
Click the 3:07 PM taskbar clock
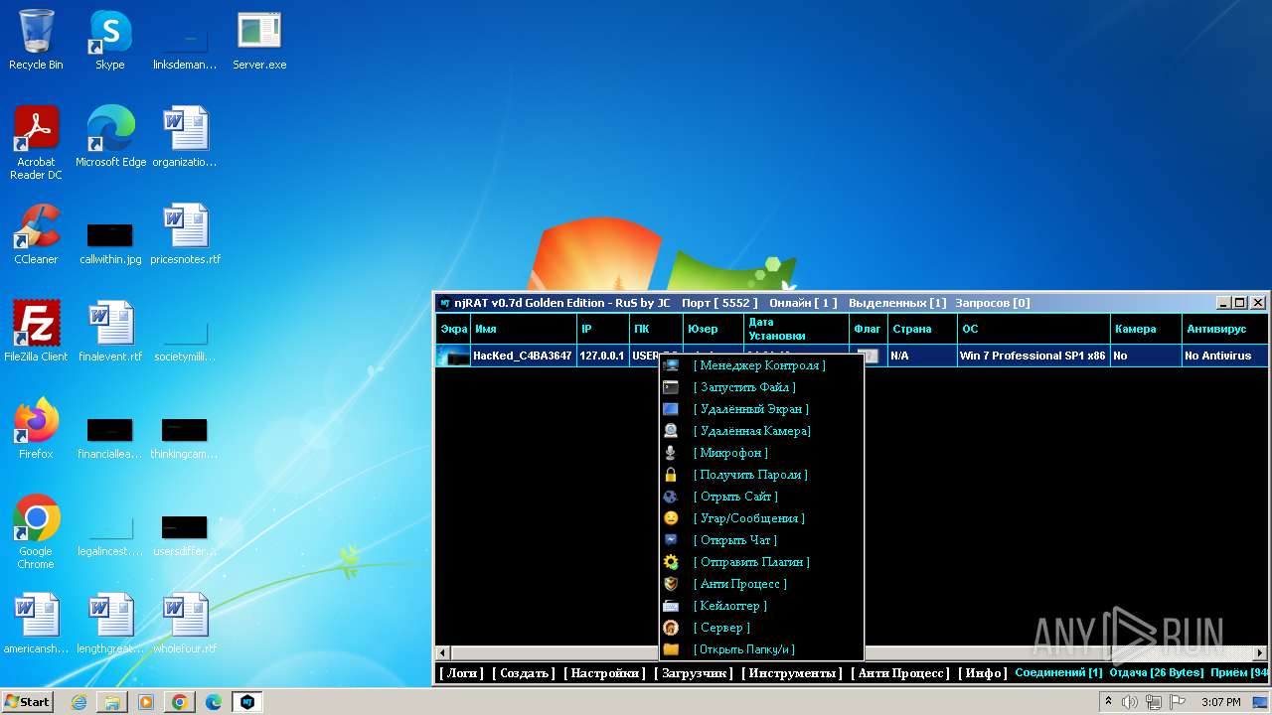(1220, 702)
